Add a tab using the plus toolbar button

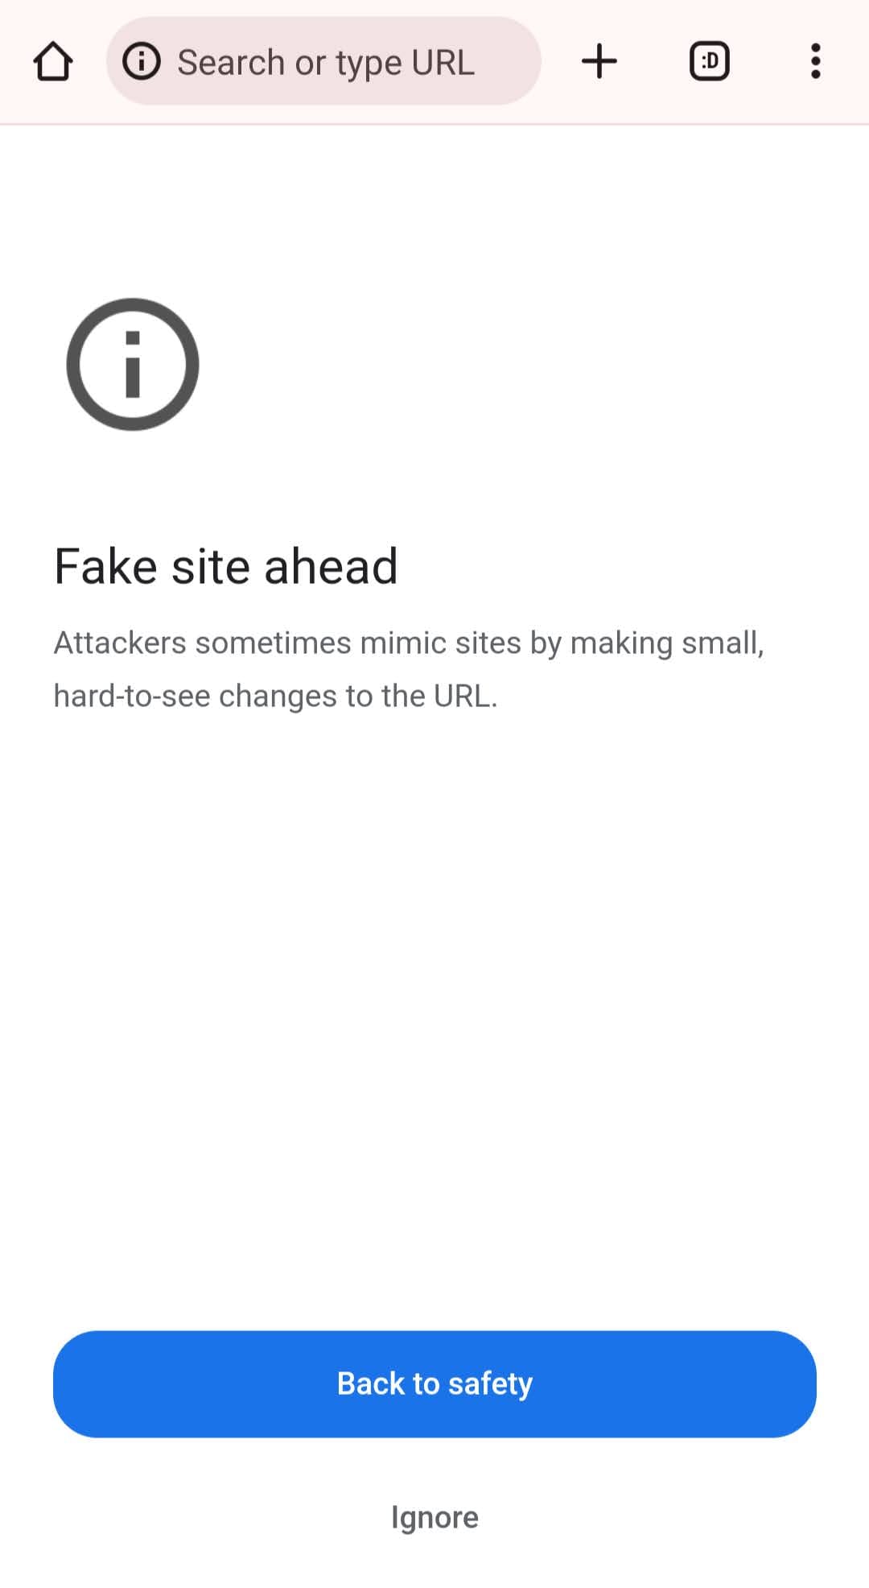coord(599,61)
